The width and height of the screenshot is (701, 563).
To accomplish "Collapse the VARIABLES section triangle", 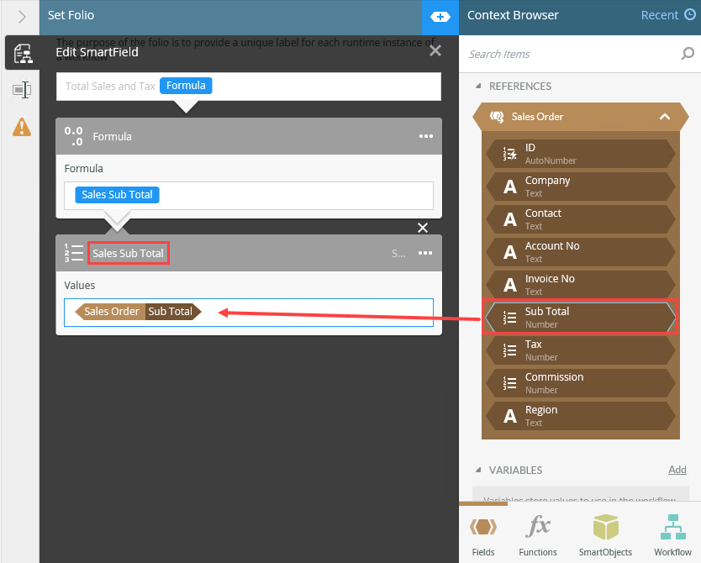I will coord(478,470).
